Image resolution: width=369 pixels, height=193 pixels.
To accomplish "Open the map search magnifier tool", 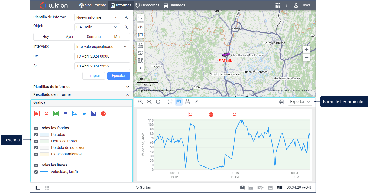I will tap(140, 17).
